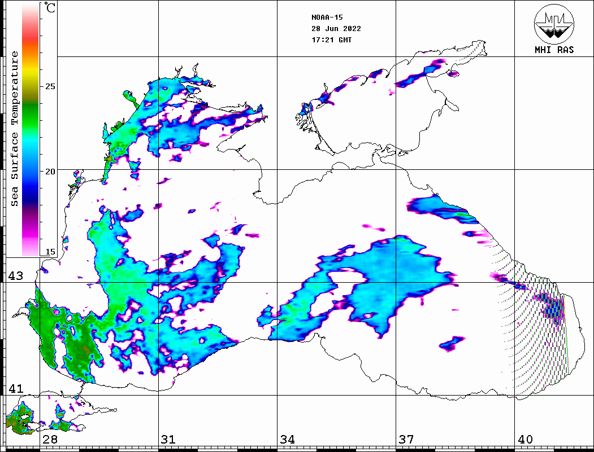Click longitude label '28'

pyautogui.click(x=50, y=439)
